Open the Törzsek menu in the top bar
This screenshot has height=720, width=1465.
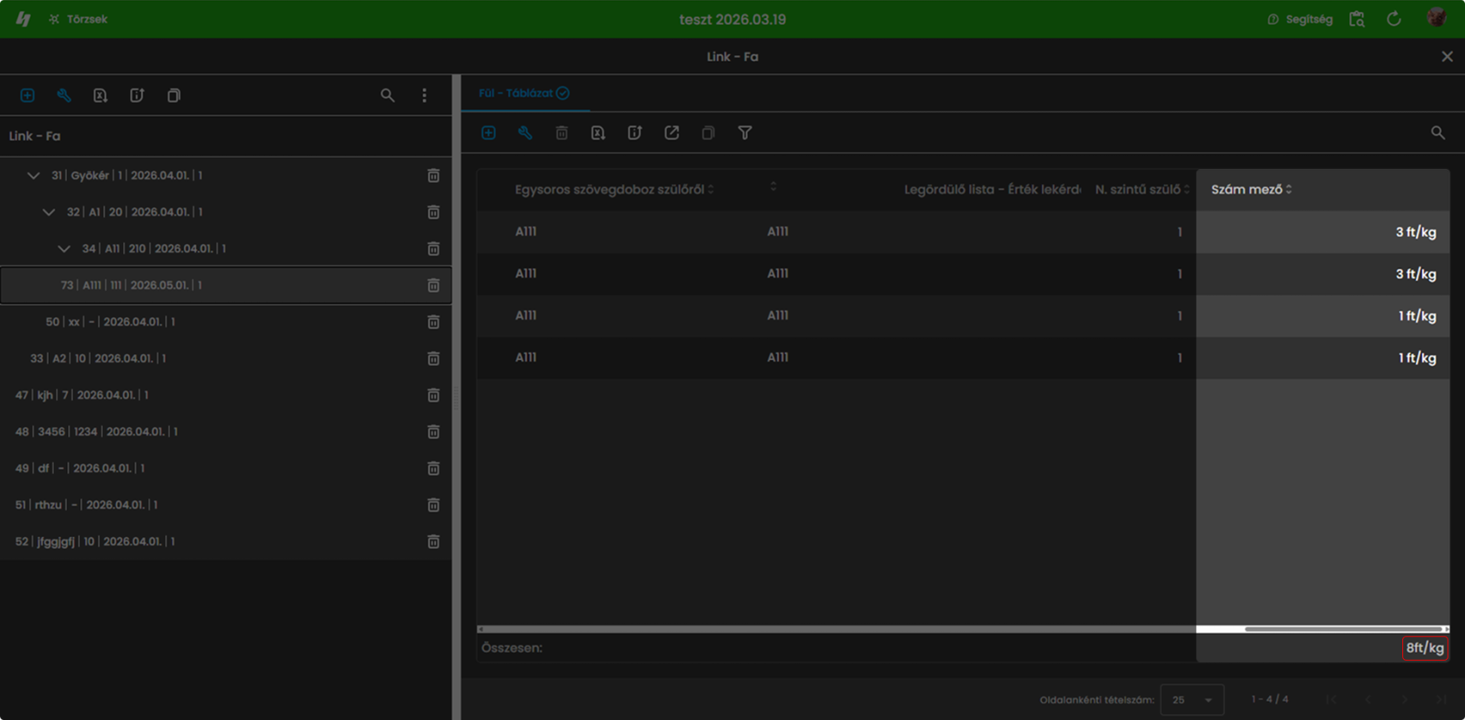[78, 18]
